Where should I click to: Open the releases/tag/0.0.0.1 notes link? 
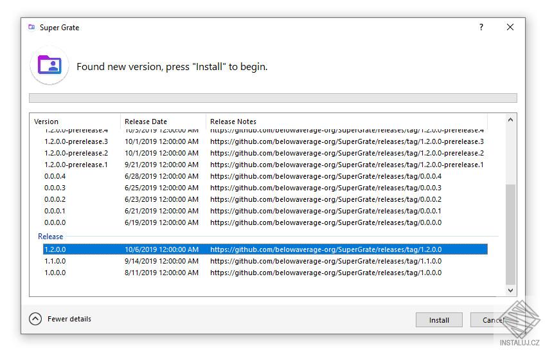[326, 211]
